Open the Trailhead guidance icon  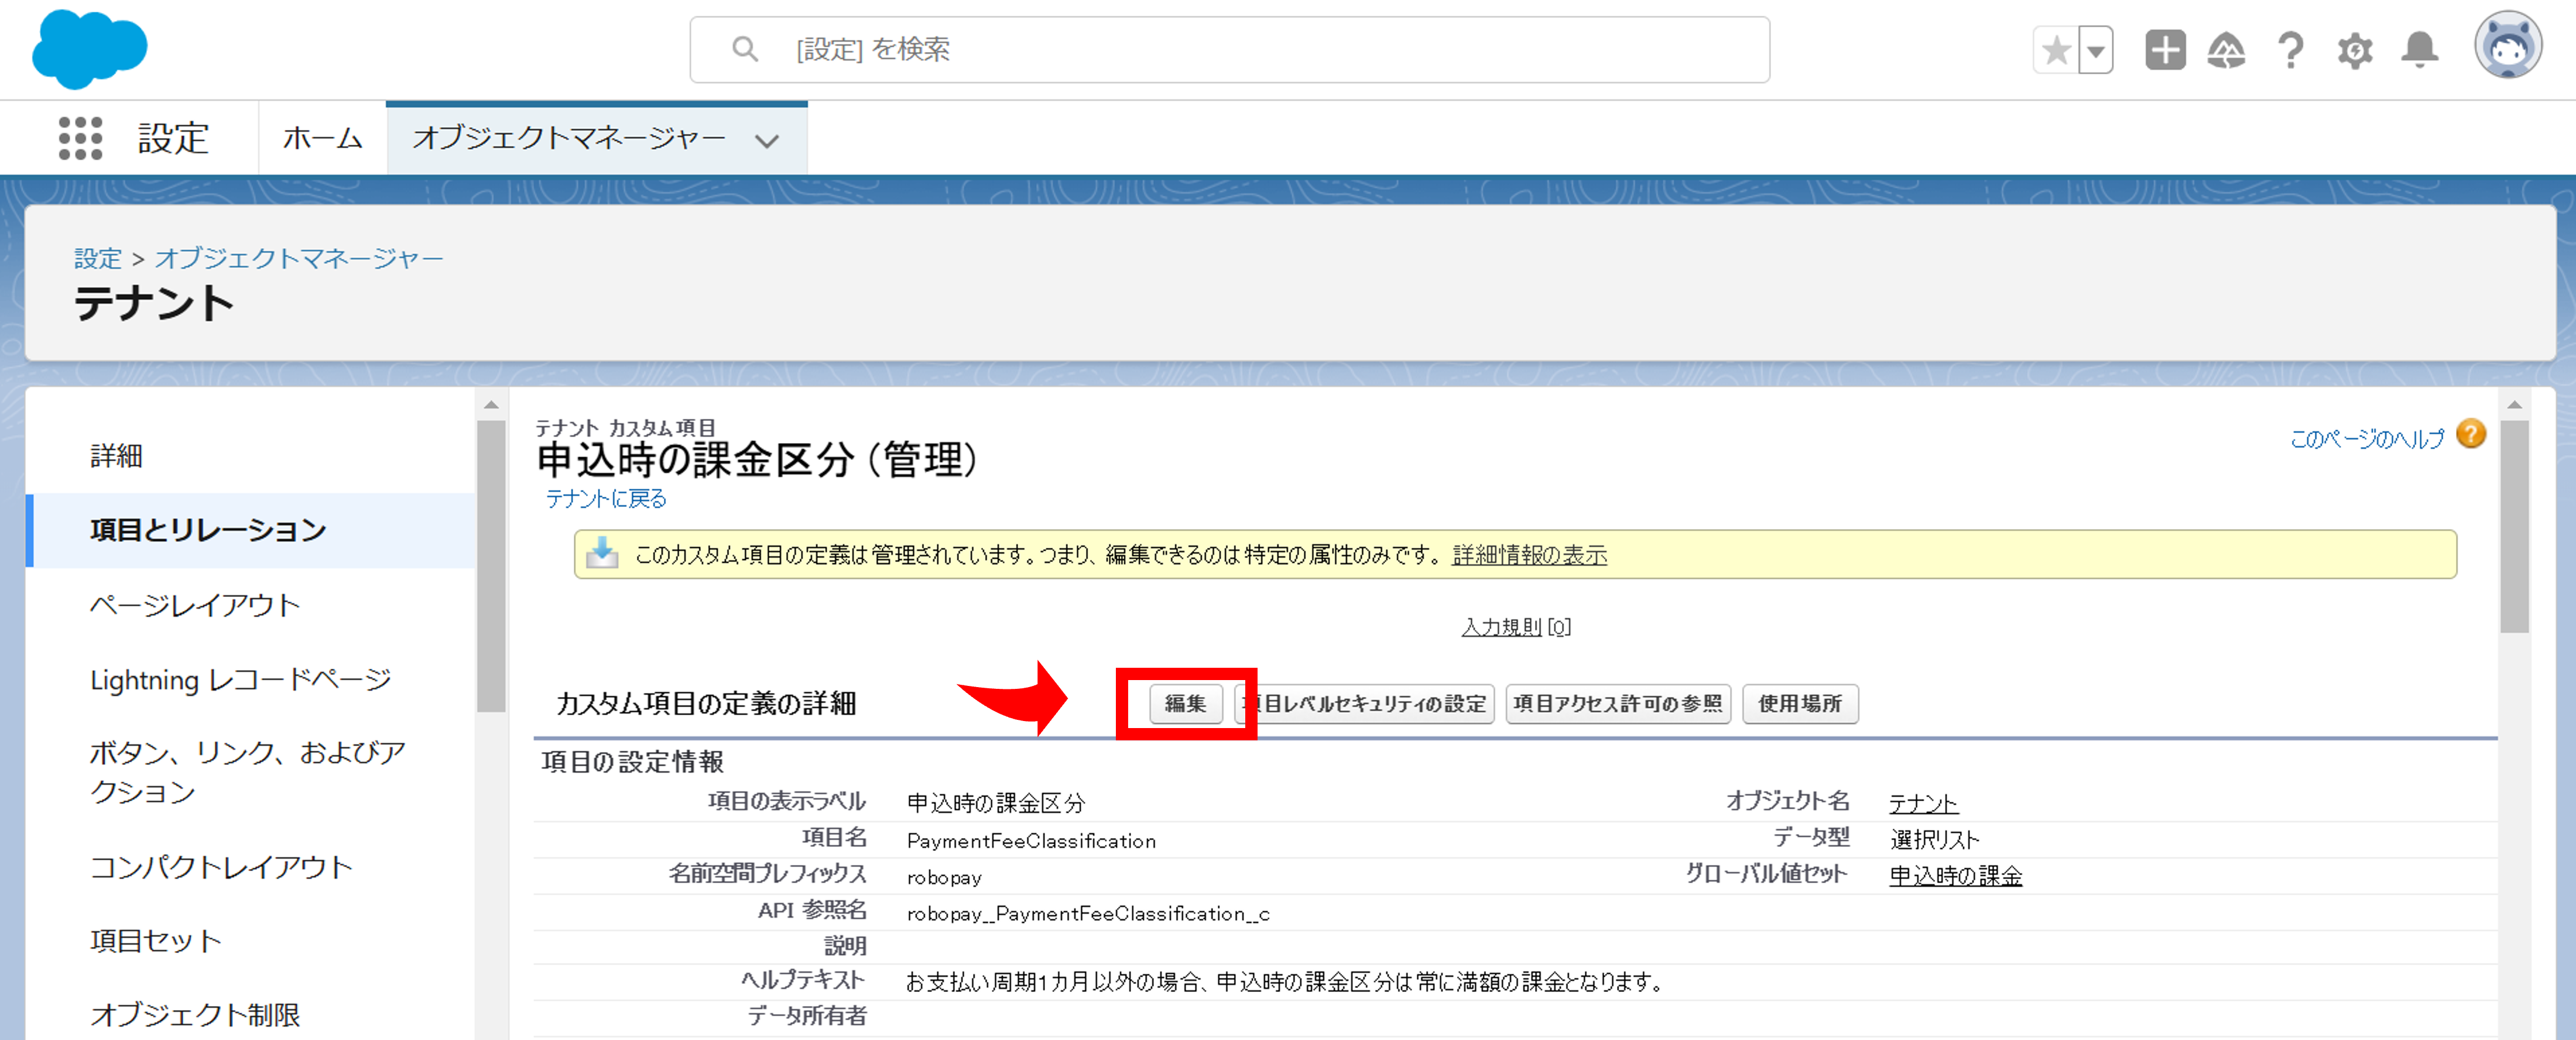point(2226,50)
